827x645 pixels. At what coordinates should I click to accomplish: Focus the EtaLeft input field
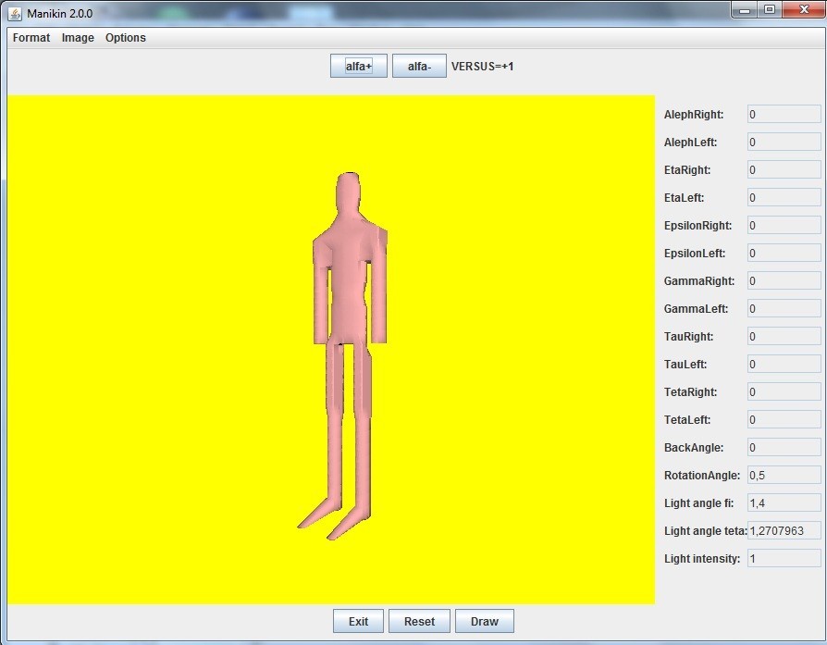[x=784, y=198]
